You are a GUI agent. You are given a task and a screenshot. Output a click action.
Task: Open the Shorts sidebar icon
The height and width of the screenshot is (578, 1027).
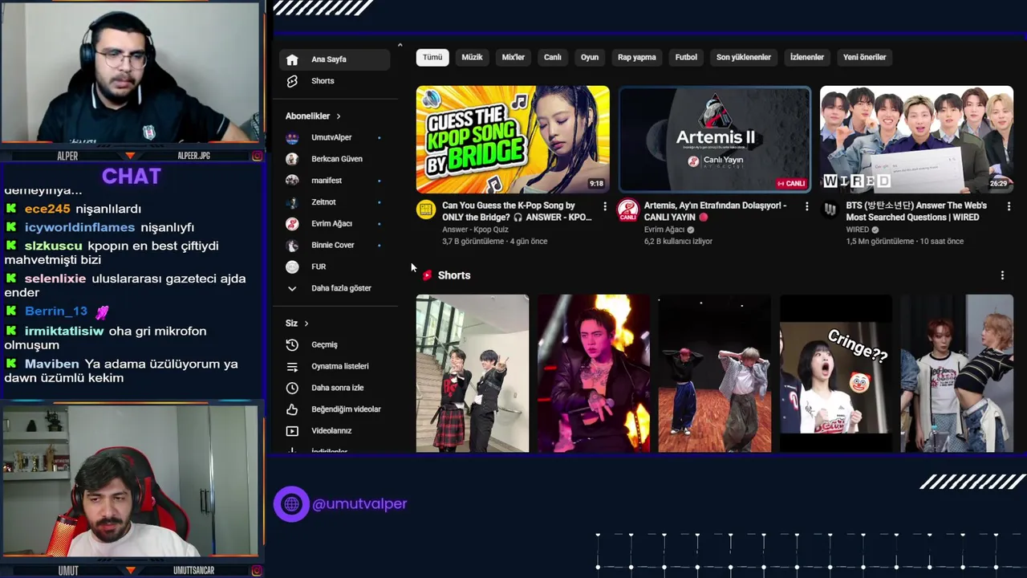click(292, 81)
